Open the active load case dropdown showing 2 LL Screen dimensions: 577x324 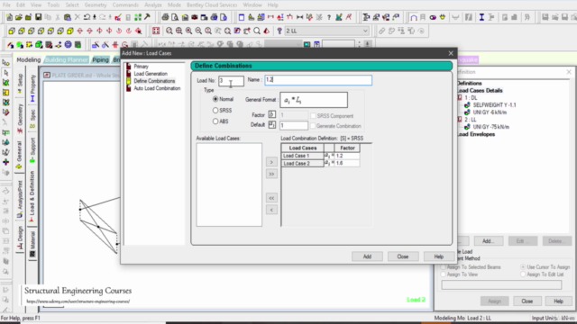tap(326, 31)
